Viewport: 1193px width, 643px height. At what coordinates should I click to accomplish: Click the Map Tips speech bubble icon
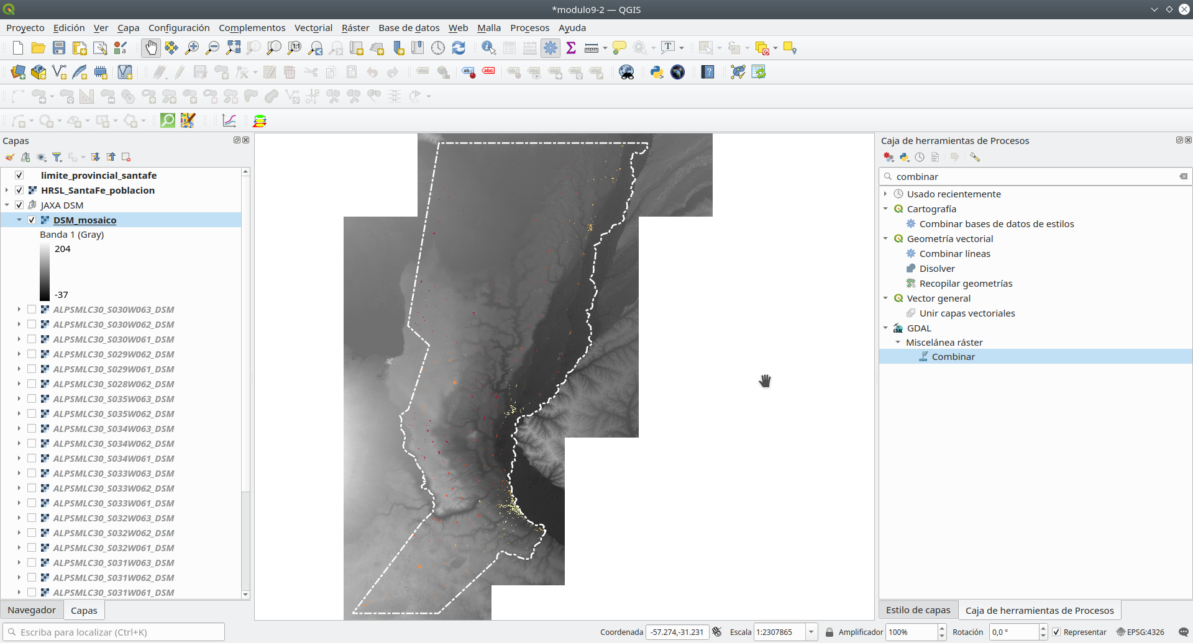pos(619,48)
